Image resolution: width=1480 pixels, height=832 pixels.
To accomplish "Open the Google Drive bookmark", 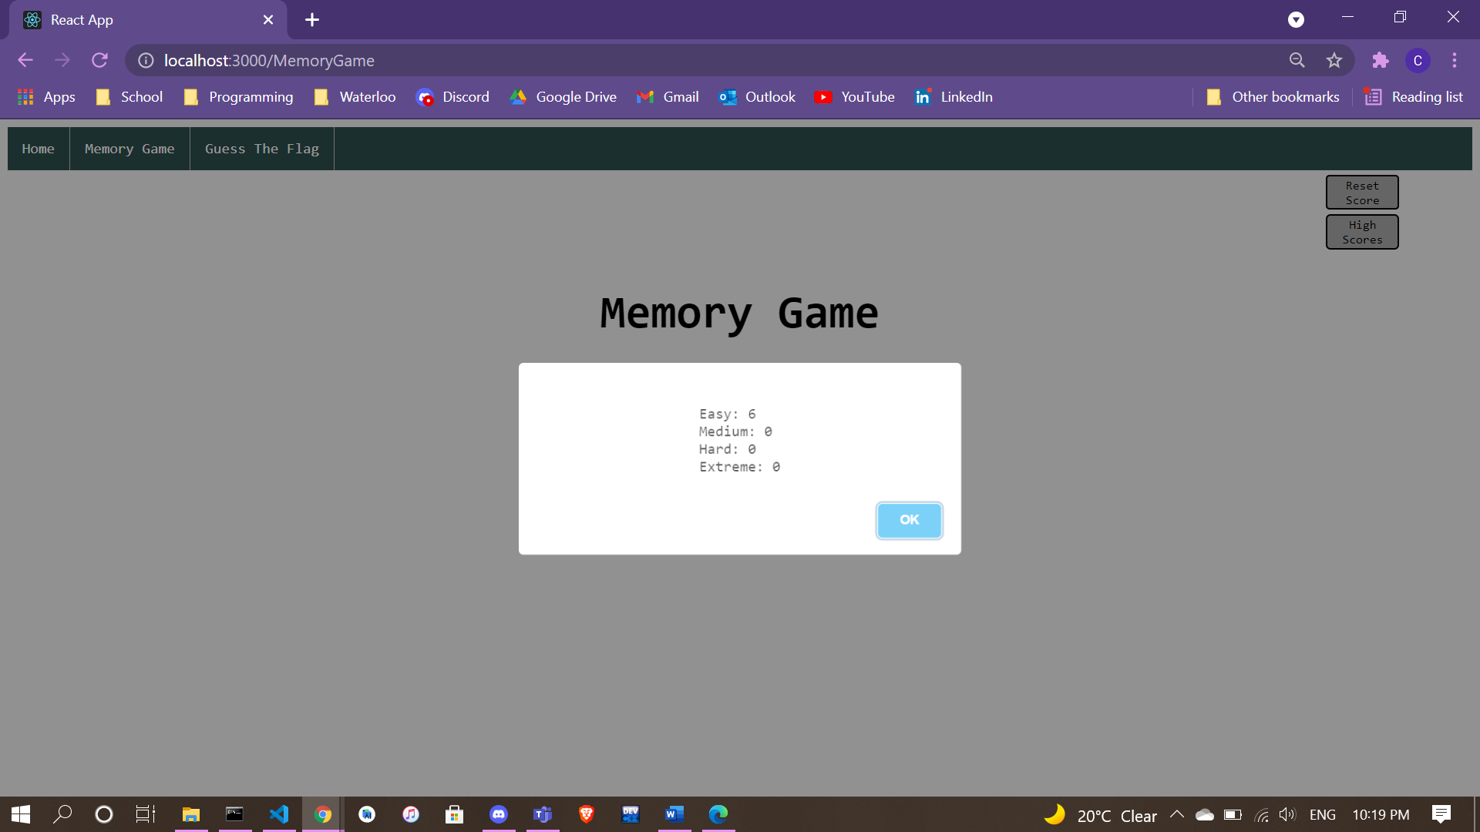I will pos(563,97).
